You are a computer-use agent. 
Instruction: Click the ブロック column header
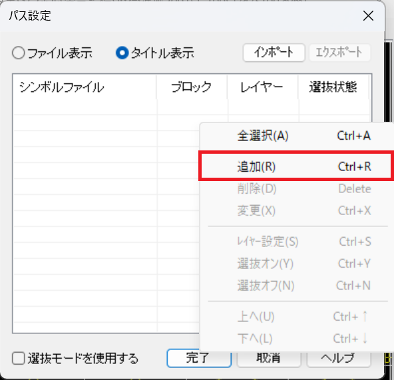[192, 87]
